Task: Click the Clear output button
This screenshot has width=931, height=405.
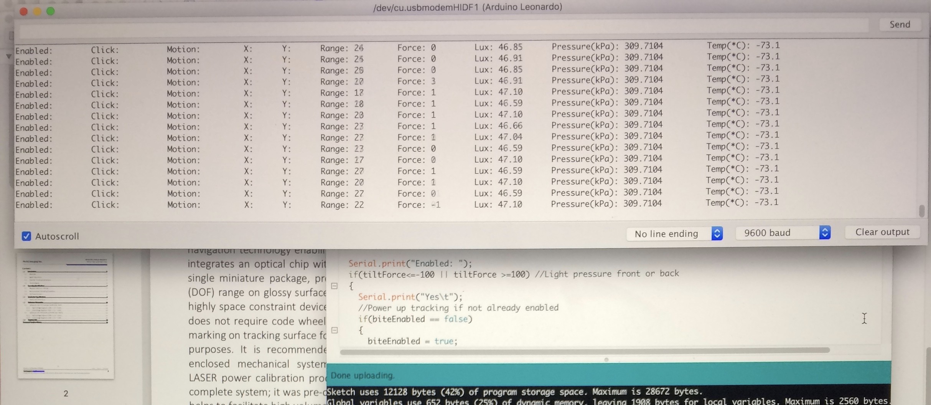Action: coord(882,232)
